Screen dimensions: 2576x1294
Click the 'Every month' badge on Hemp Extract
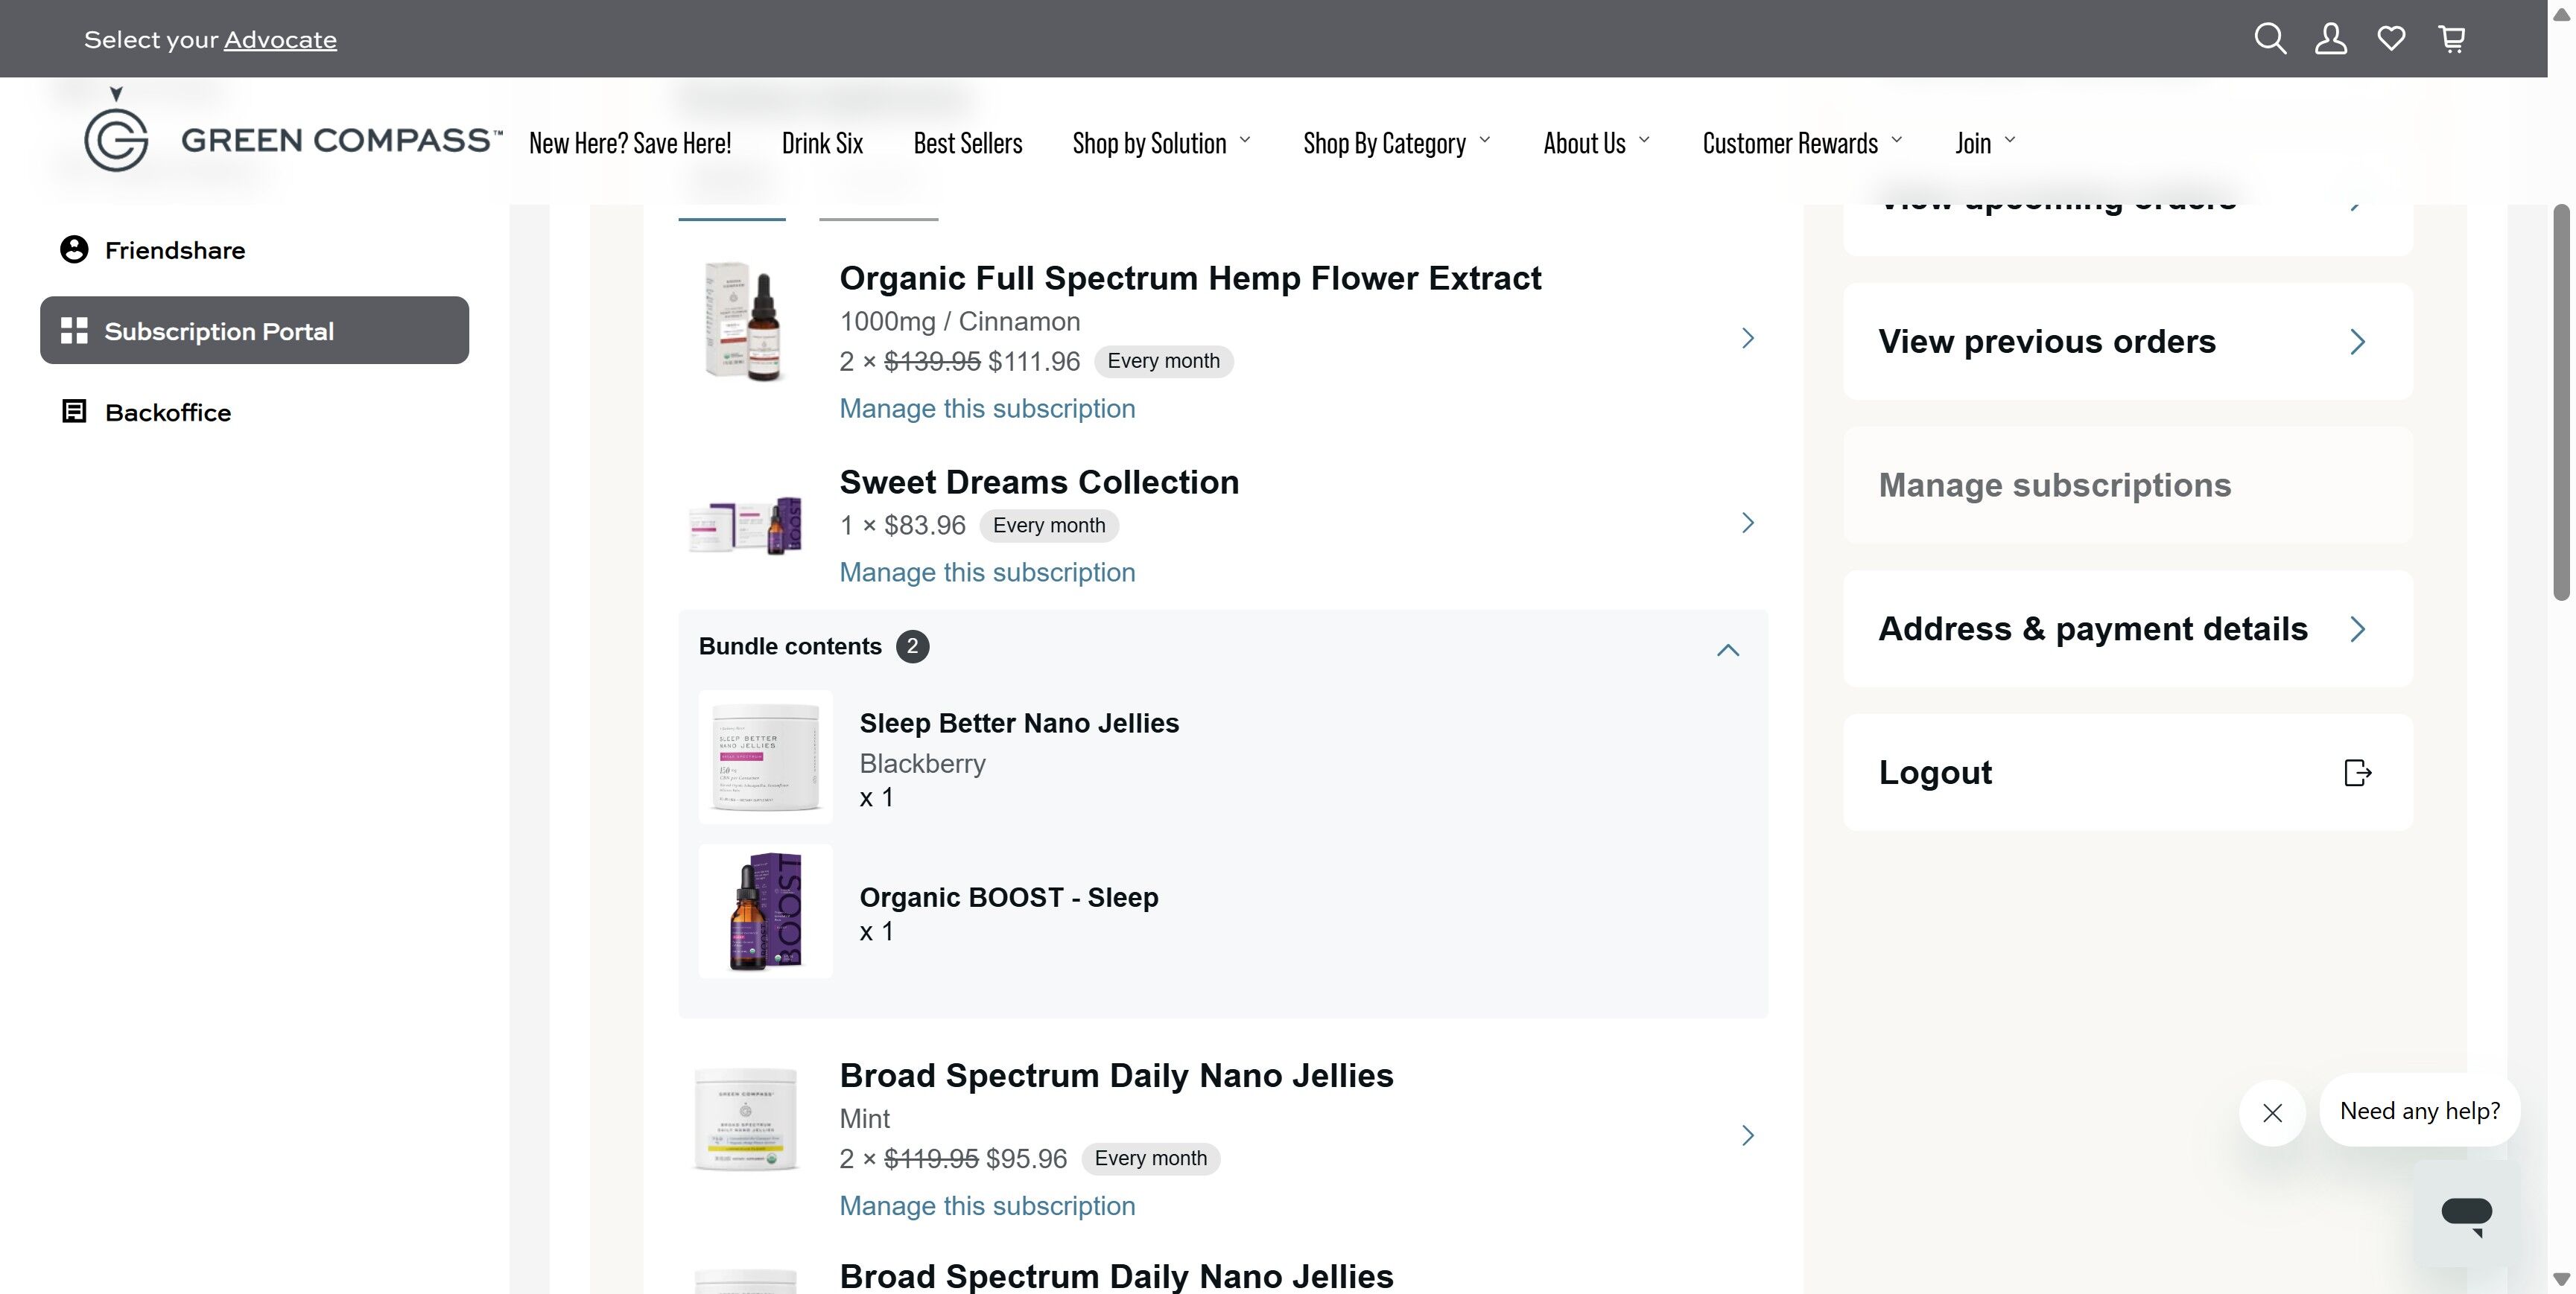(1163, 360)
